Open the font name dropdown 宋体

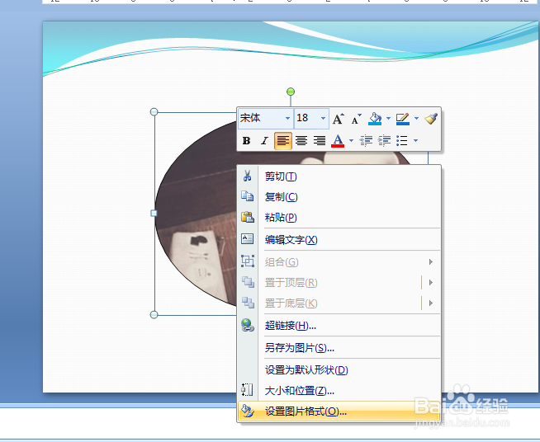click(287, 118)
